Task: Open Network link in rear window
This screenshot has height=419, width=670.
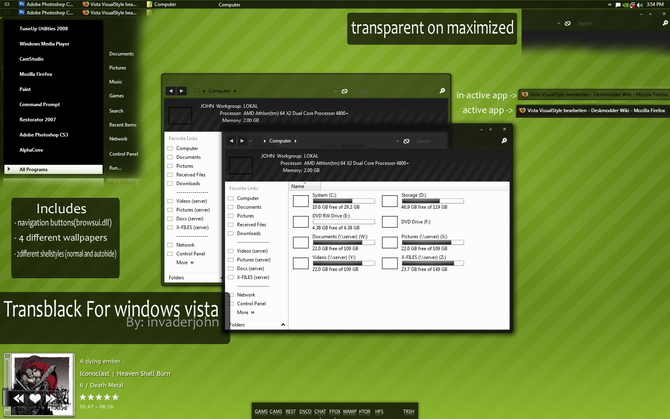Action: pyautogui.click(x=185, y=245)
